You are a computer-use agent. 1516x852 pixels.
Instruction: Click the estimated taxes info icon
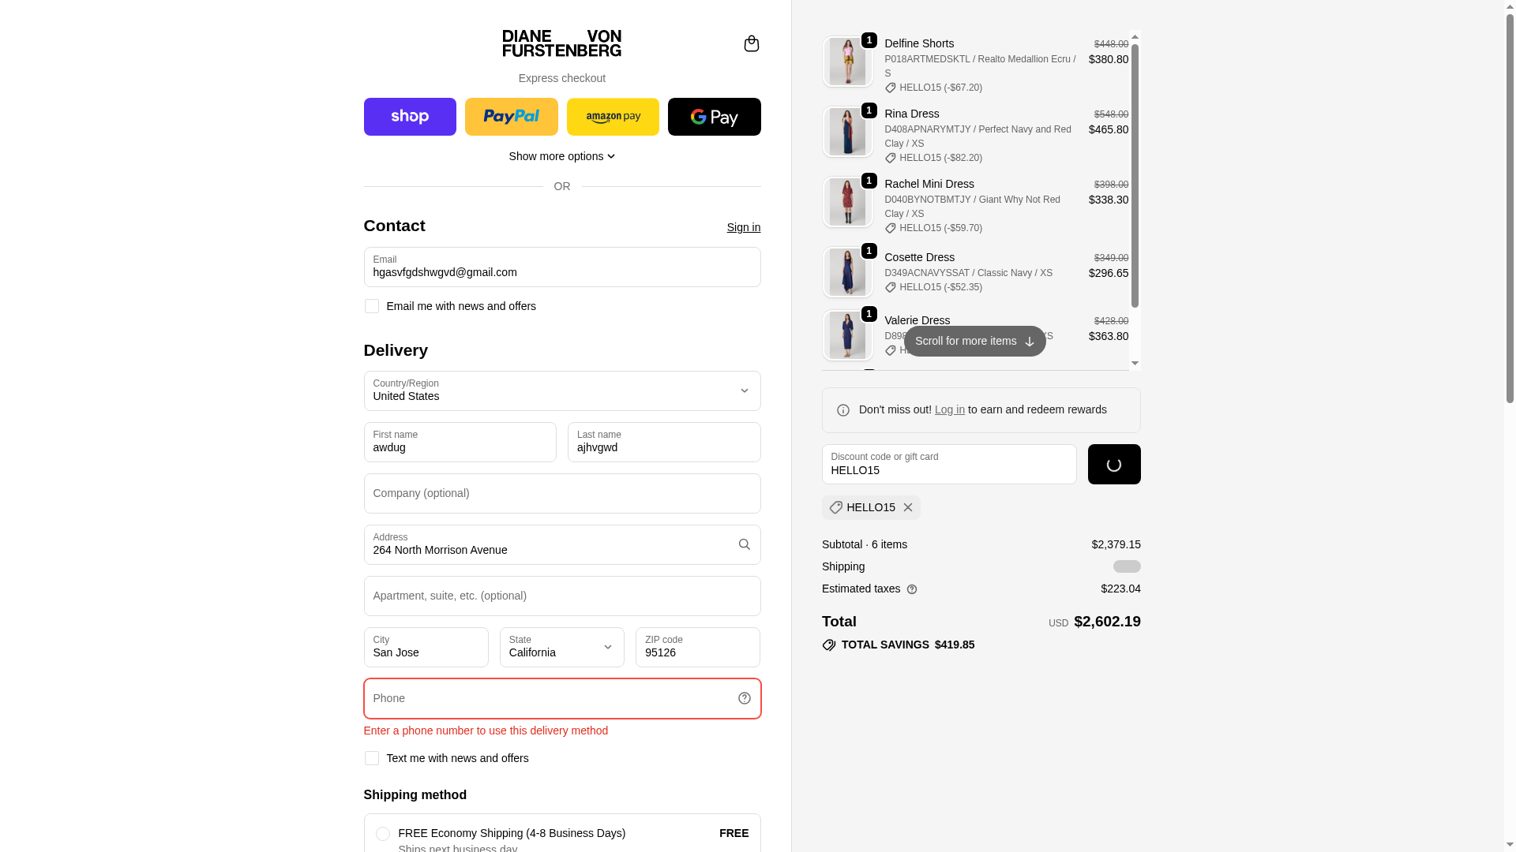[x=912, y=589]
